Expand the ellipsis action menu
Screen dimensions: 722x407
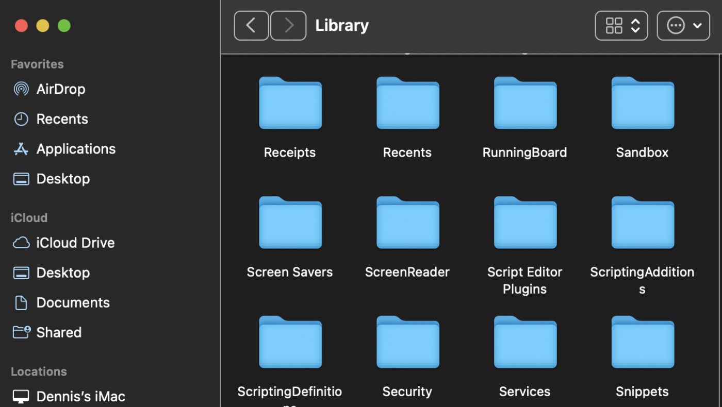[683, 25]
